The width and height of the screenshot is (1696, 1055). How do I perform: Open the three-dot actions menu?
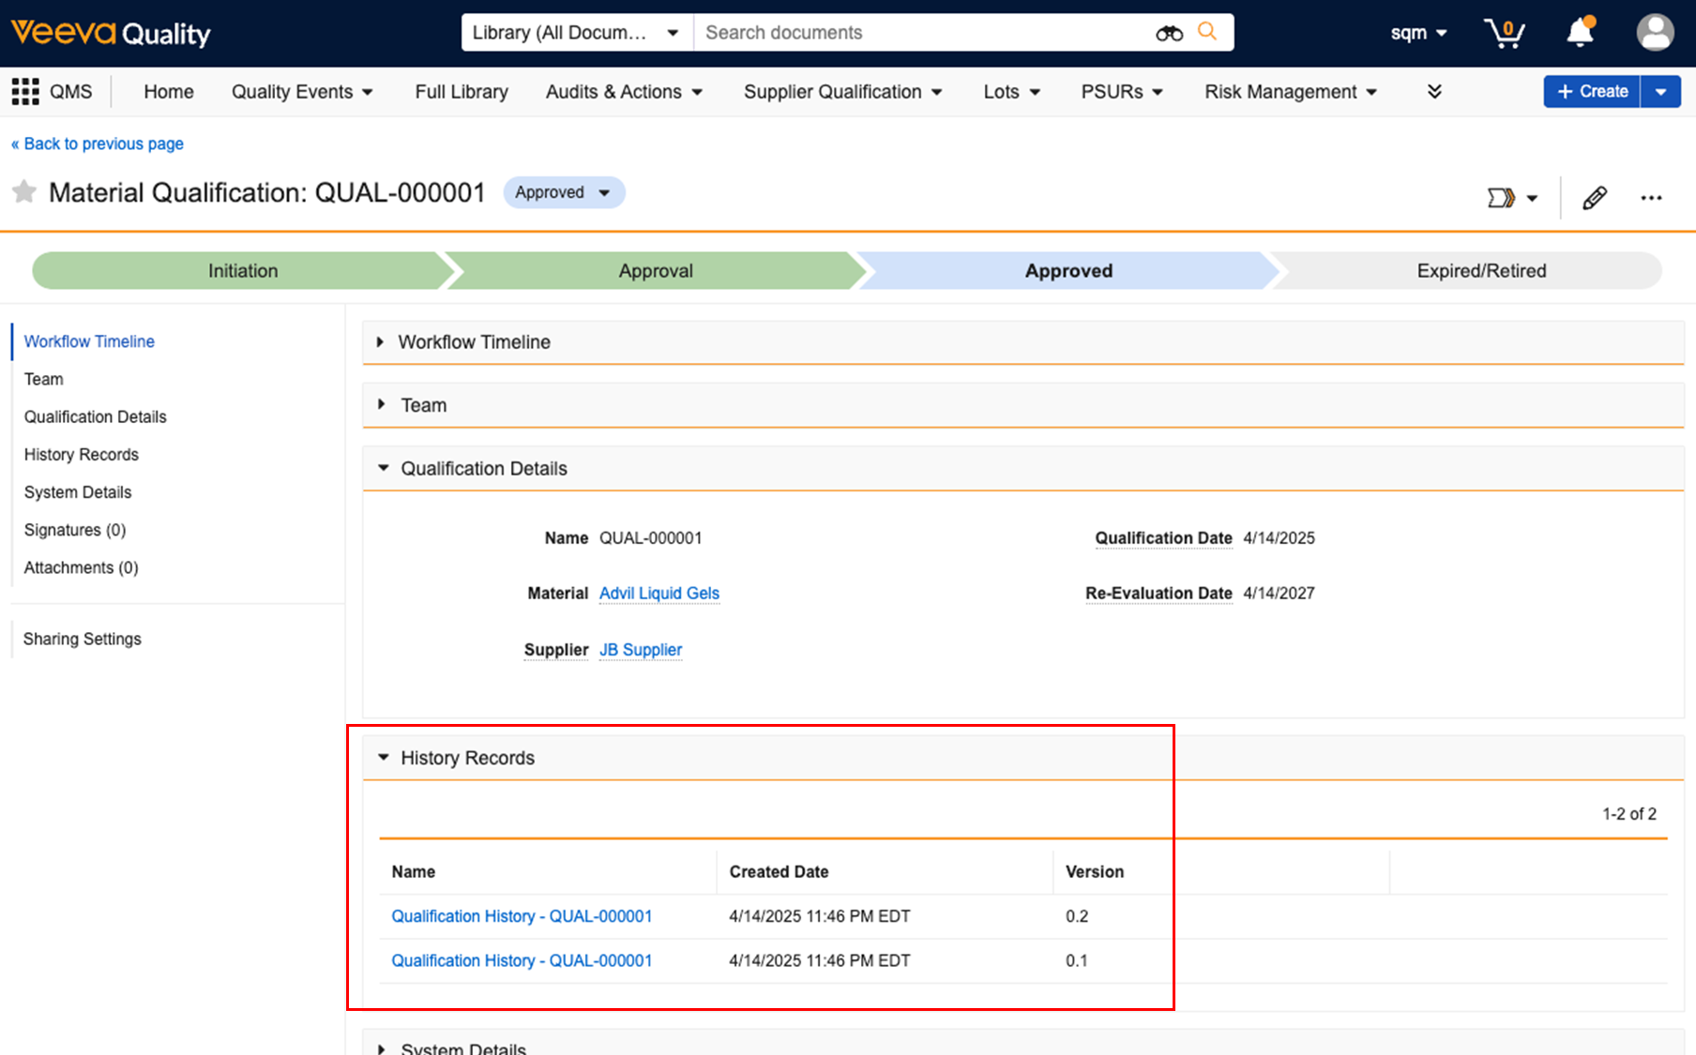point(1651,198)
